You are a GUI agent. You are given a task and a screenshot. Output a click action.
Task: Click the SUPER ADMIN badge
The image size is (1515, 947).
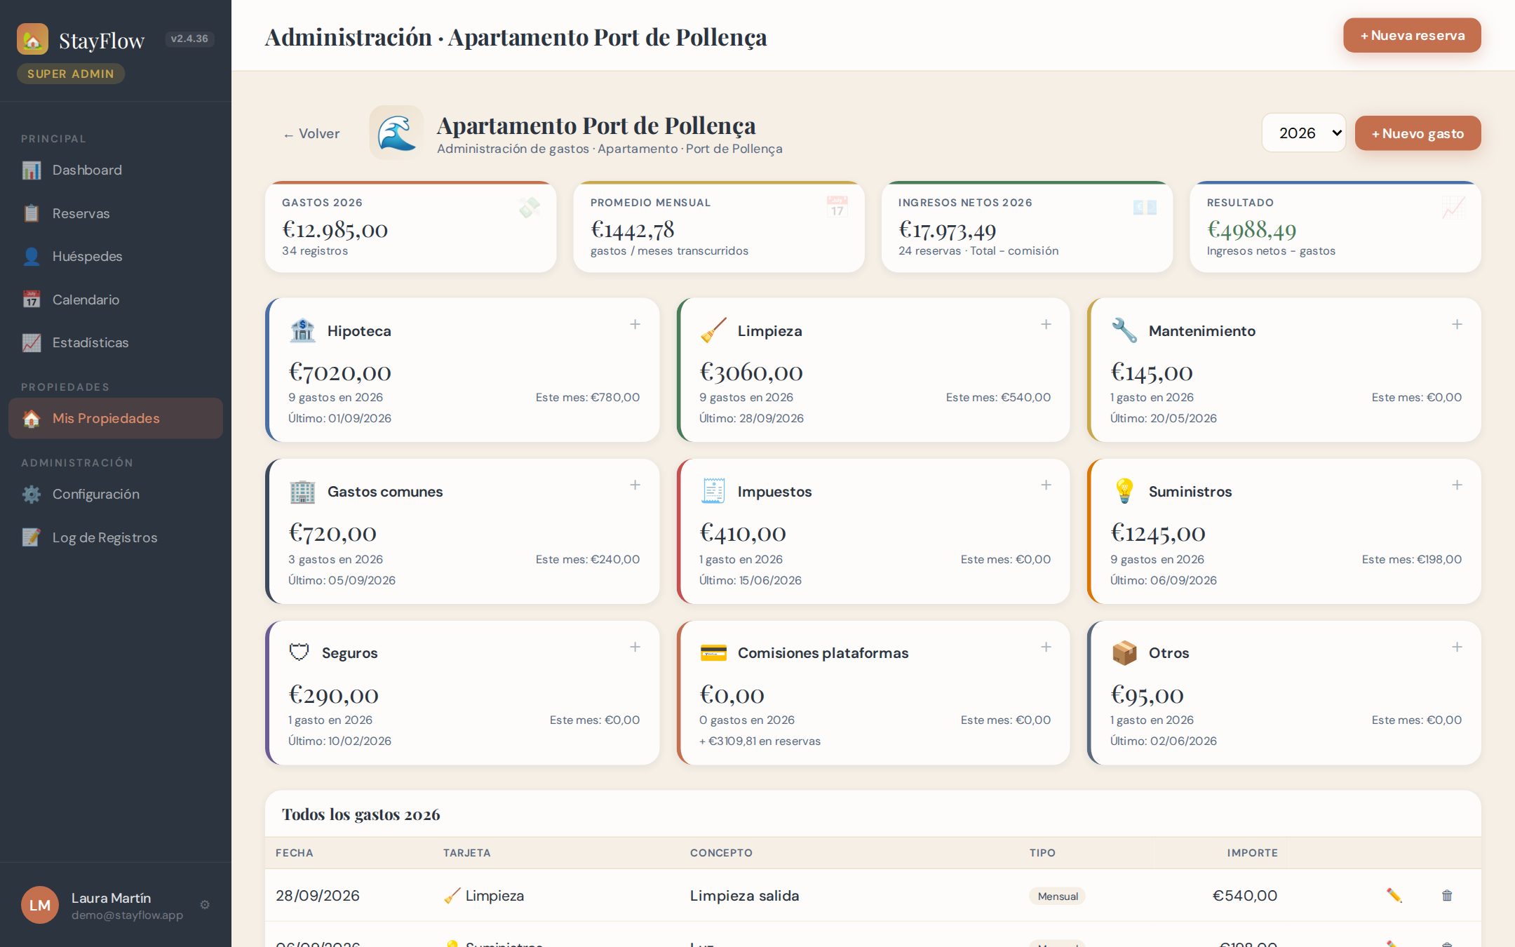click(x=70, y=74)
